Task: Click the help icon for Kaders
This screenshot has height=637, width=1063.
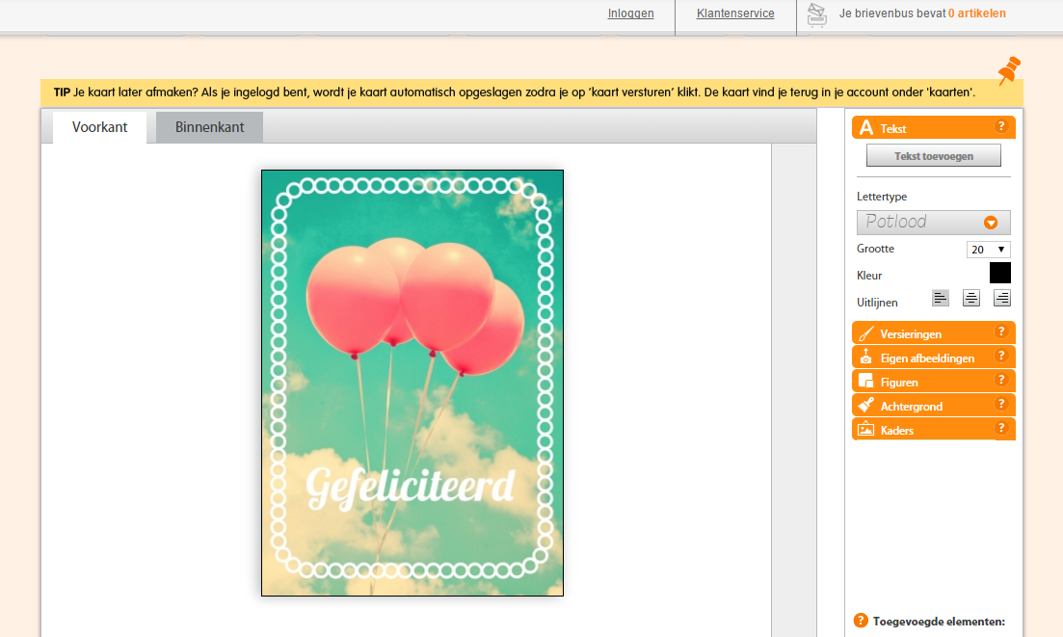Action: (1000, 428)
